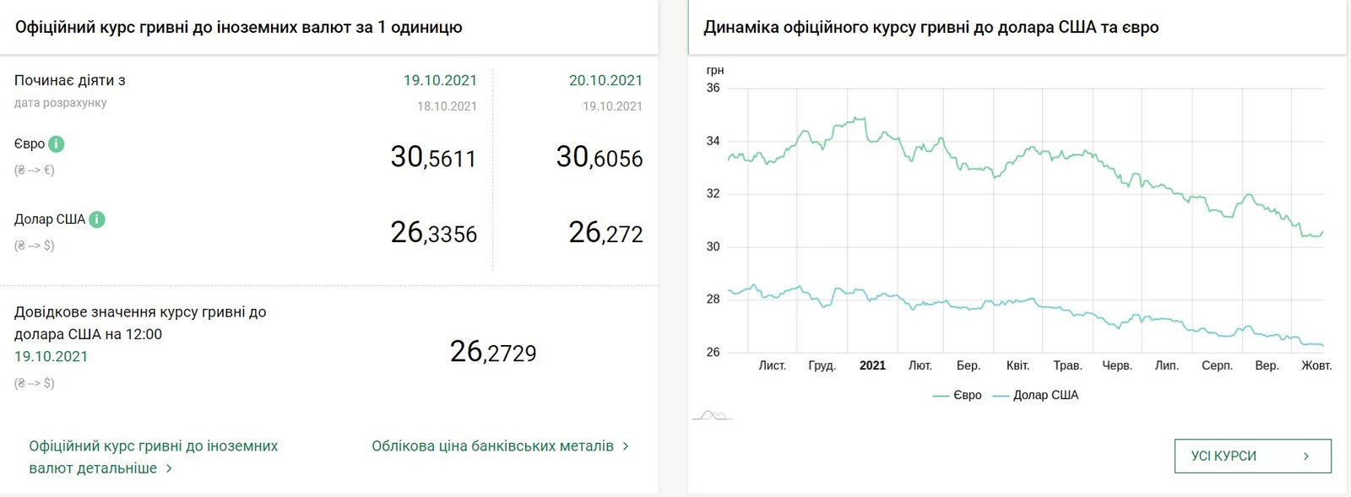Viewport: 1351px width, 497px height.
Task: Click the Лип. month label on chart
Action: pyautogui.click(x=1167, y=365)
